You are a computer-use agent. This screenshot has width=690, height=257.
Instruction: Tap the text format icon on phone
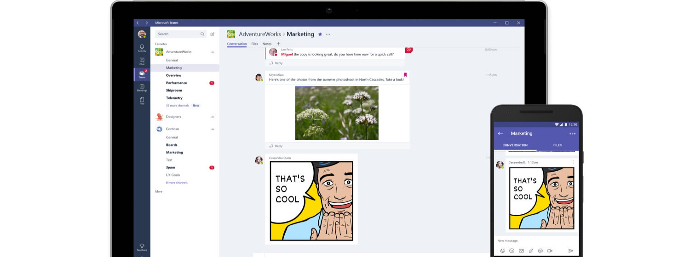pos(502,251)
